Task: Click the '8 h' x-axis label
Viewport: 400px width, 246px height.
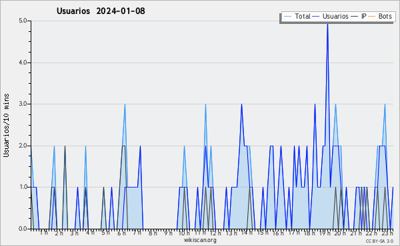Action: (x=153, y=233)
